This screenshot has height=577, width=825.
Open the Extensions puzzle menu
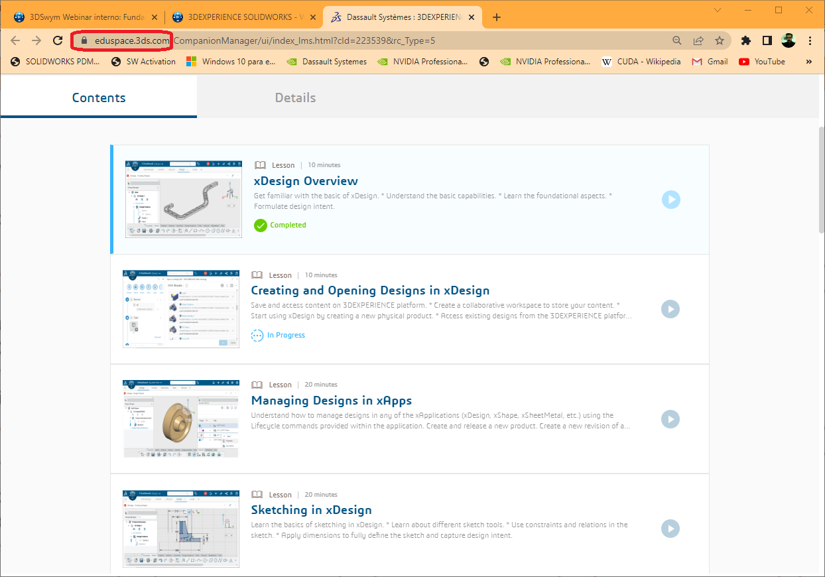[x=746, y=40]
